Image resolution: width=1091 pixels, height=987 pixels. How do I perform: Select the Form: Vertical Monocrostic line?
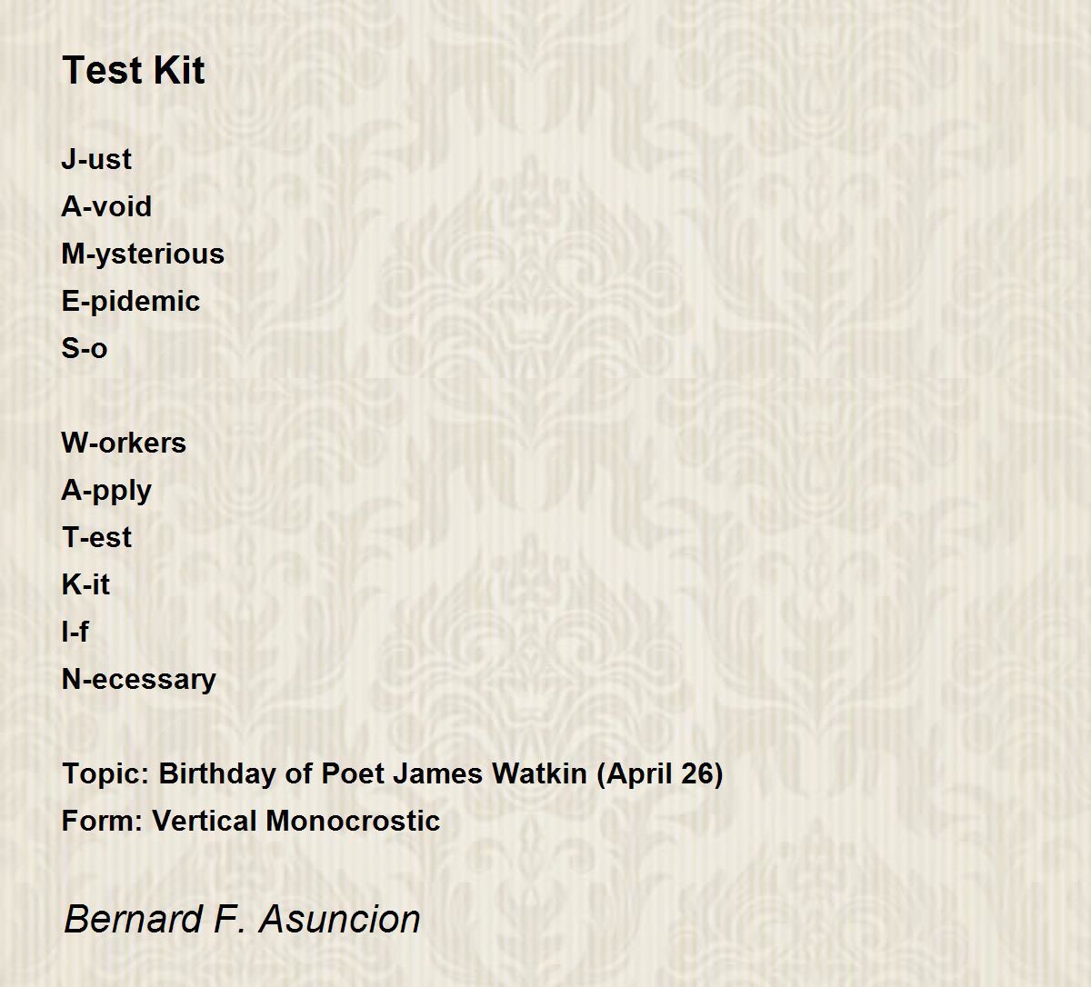coord(251,821)
